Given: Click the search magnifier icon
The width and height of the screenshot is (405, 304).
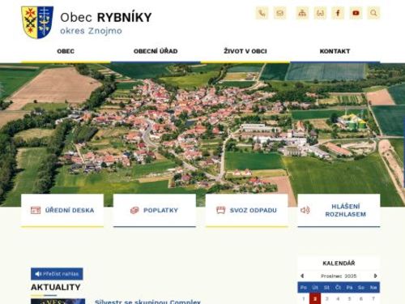Looking at the screenshot, I should [x=373, y=13].
